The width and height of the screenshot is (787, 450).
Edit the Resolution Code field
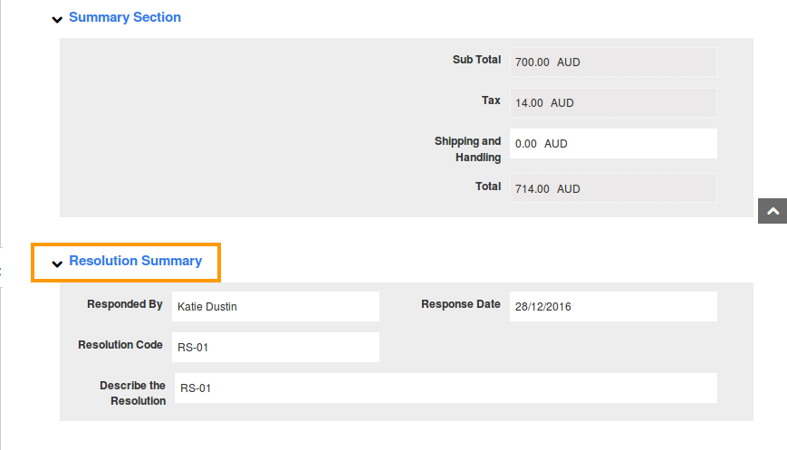[275, 347]
